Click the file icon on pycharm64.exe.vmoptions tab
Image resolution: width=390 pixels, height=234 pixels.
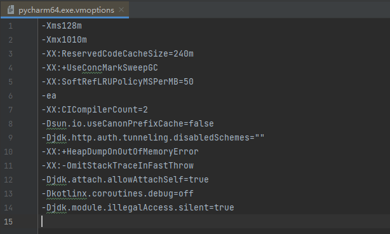coord(10,10)
